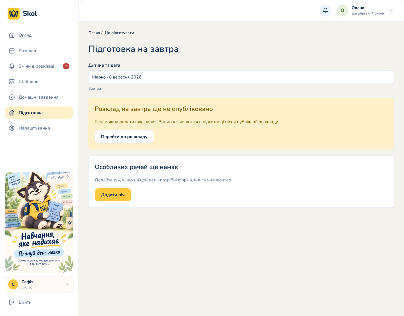Click the Навчання, яке надихає promo banner

[39, 222]
